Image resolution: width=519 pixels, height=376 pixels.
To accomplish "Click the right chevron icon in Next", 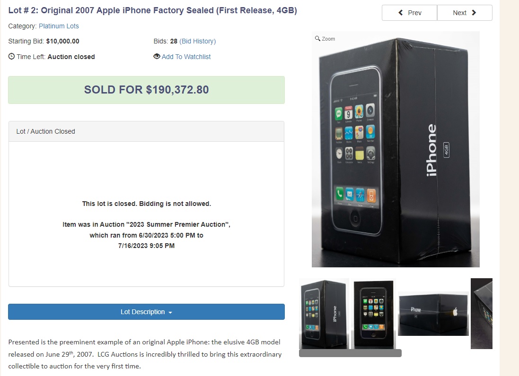I will coord(474,13).
